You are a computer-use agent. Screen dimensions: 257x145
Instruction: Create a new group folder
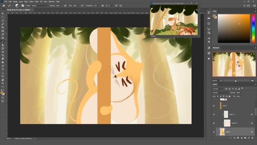coord(245,138)
